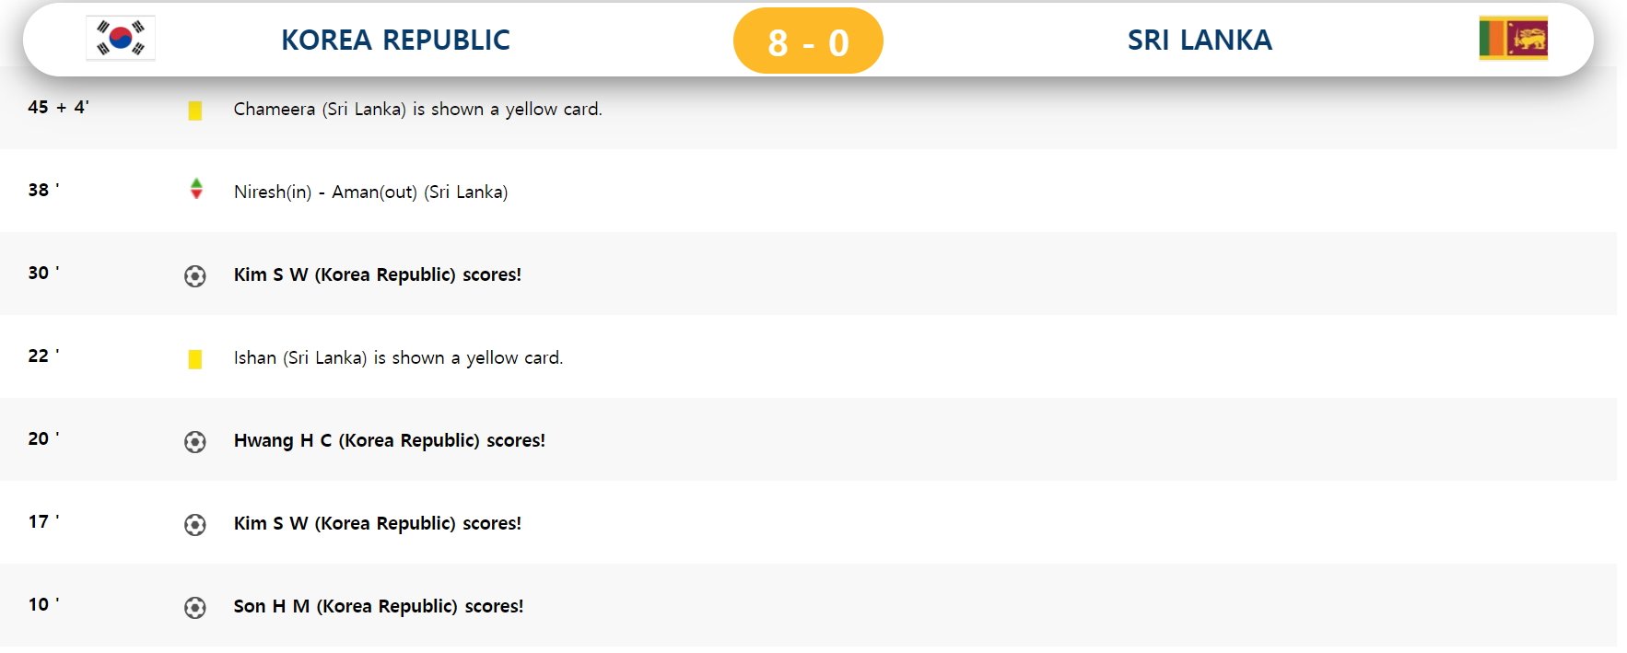1627x653 pixels.
Task: Click the Sri Lanka flag icon
Action: point(1513,38)
